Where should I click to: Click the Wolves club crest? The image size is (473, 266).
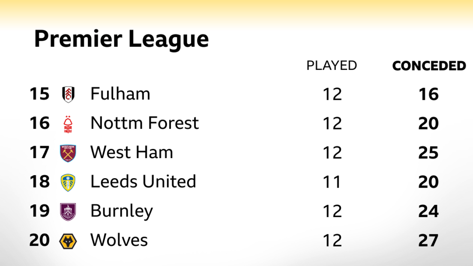point(68,241)
